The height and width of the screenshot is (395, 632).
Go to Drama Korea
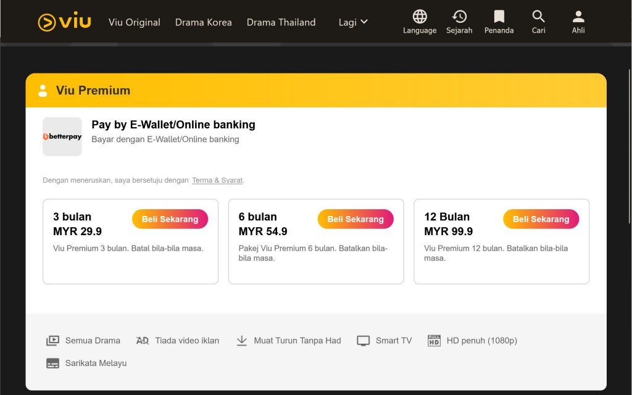pos(203,22)
